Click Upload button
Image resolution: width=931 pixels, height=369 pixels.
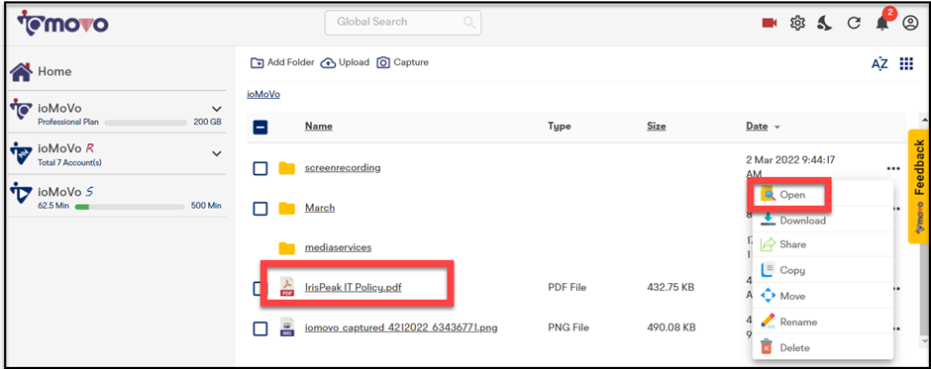345,62
